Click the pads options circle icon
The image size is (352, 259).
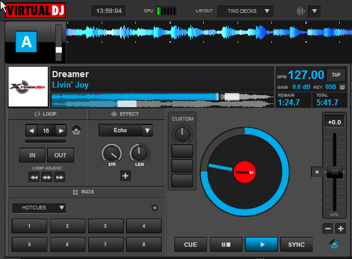pyautogui.click(x=154, y=208)
